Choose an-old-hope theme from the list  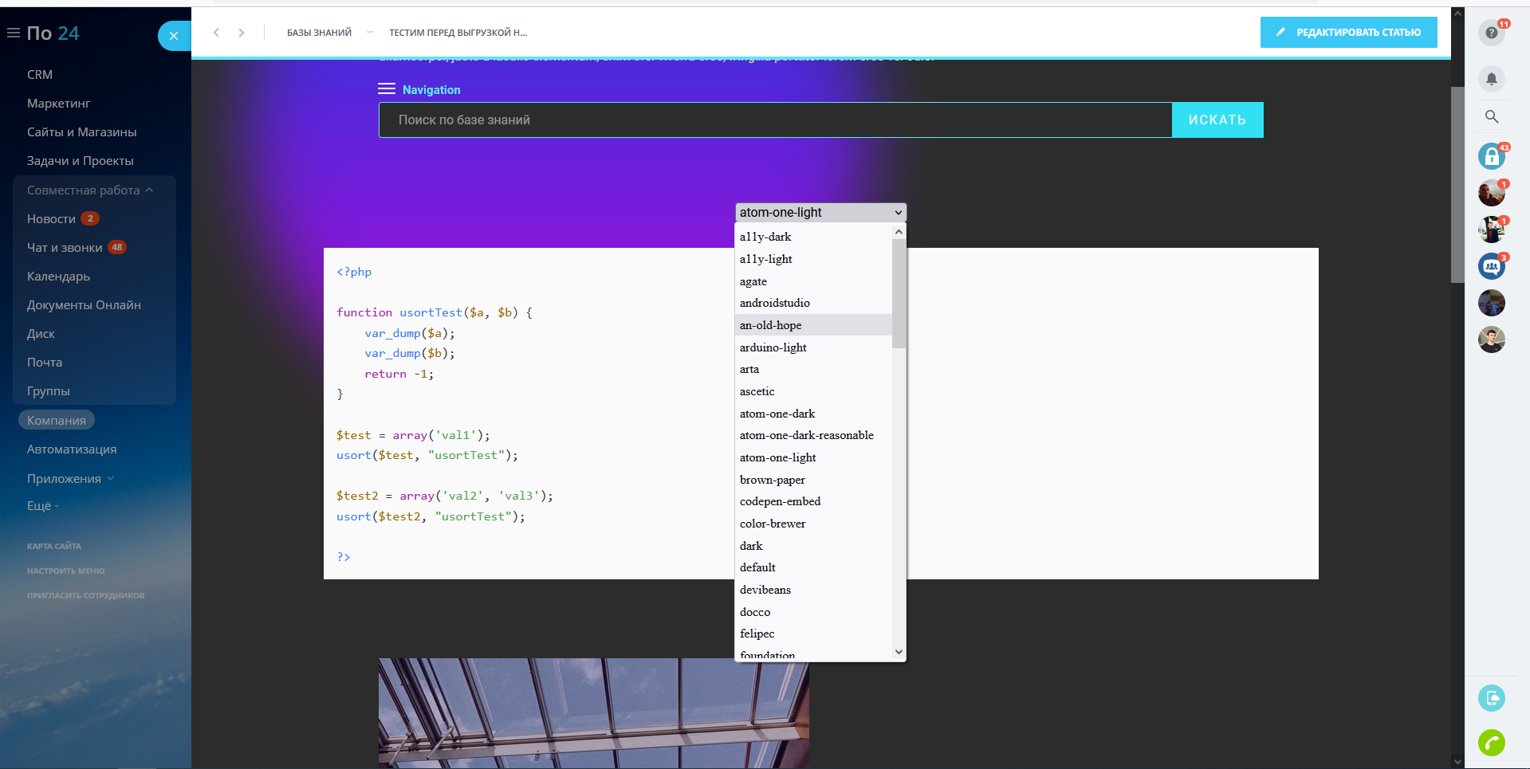[x=770, y=325]
